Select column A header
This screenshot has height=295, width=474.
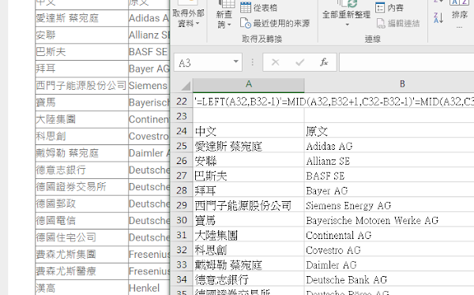click(x=249, y=84)
